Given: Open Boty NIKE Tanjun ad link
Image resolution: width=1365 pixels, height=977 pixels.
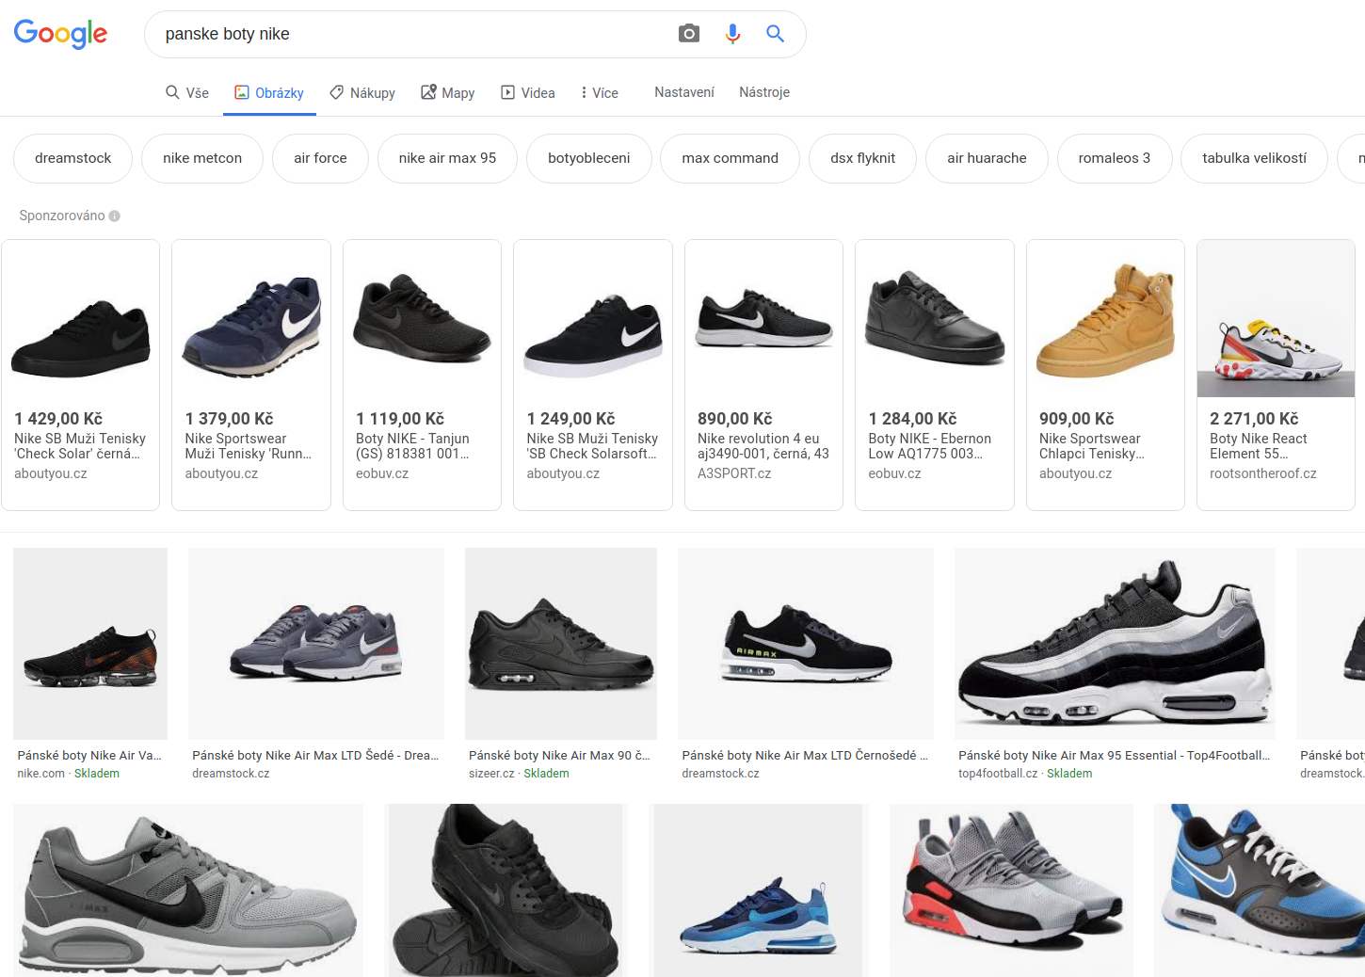Looking at the screenshot, I should (x=412, y=446).
